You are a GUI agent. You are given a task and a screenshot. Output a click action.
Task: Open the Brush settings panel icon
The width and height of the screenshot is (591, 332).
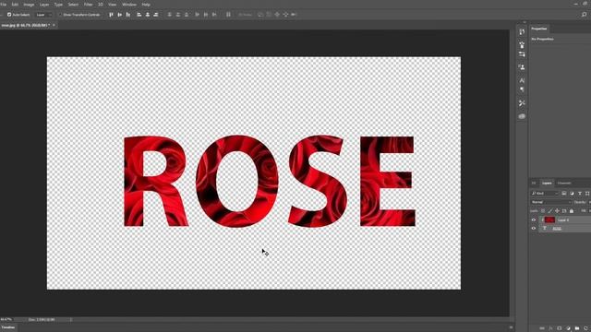[522, 54]
